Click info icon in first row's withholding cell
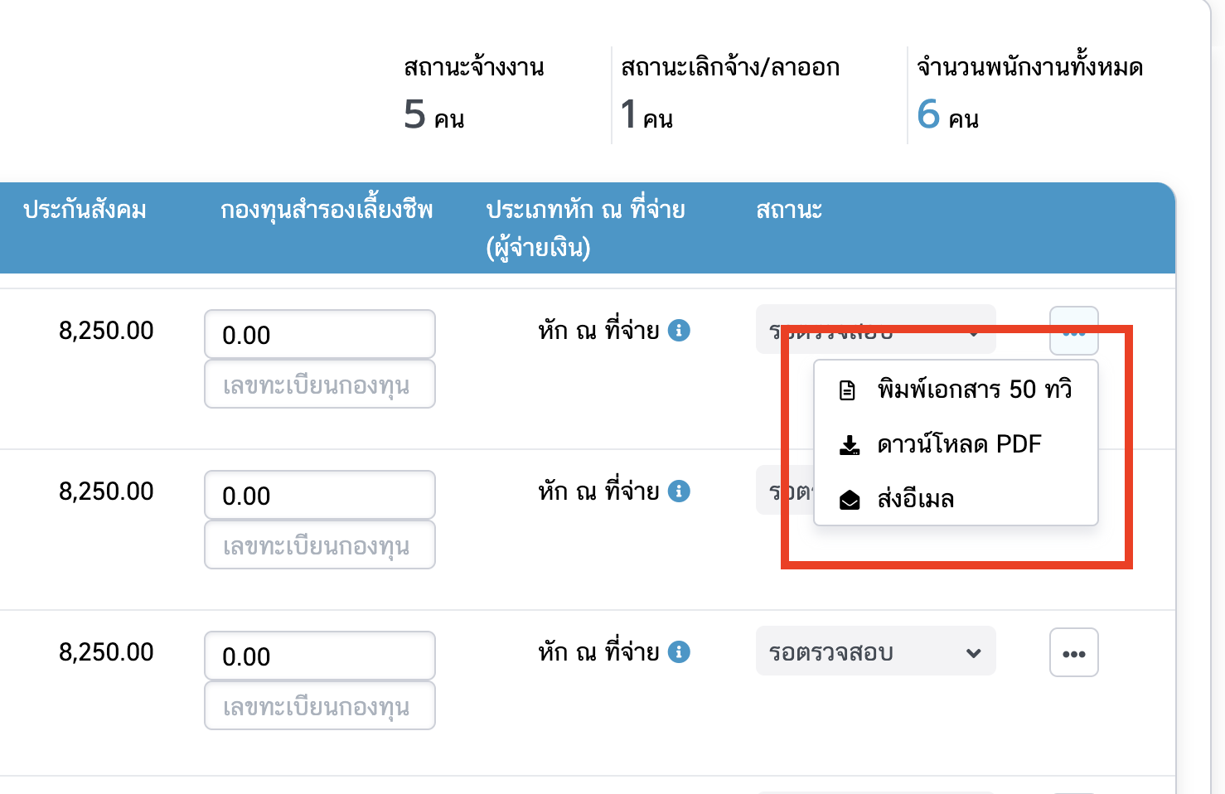 coord(679,331)
